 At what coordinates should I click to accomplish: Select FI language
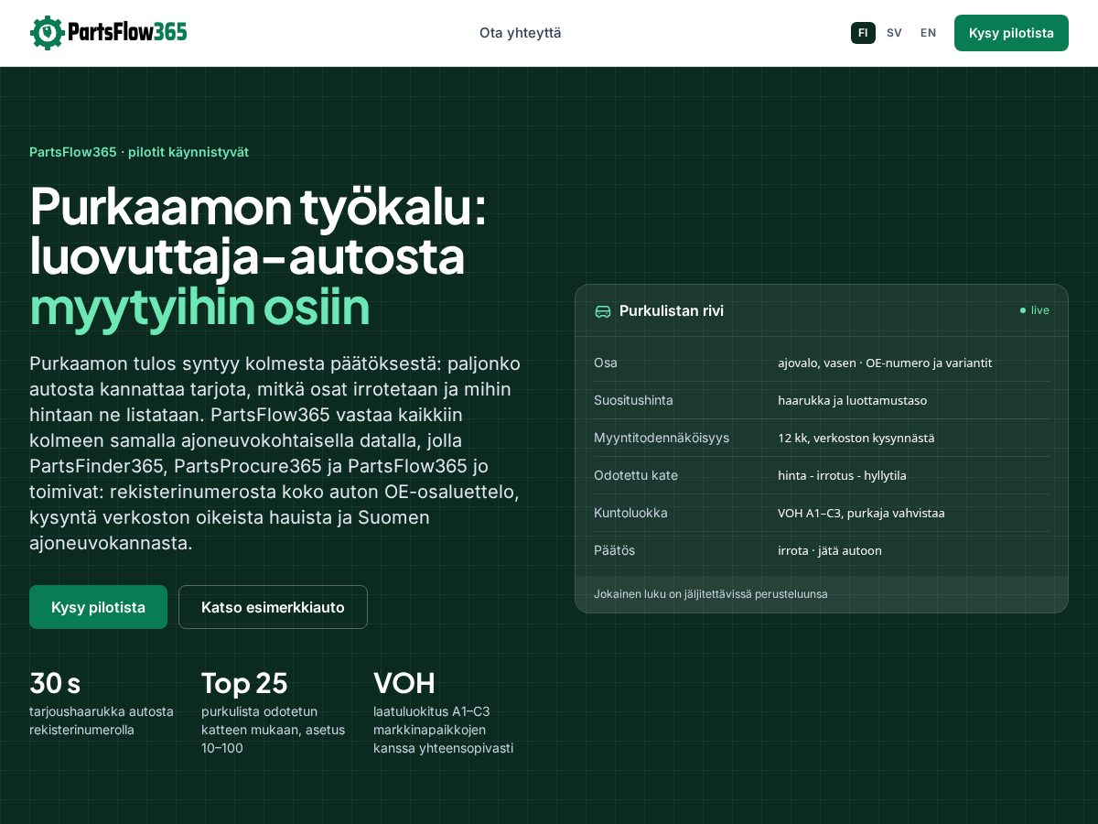pos(863,33)
